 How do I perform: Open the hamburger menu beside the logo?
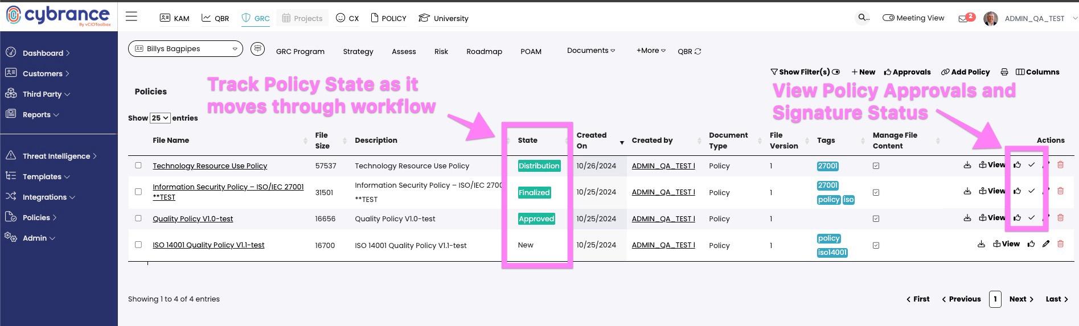click(132, 16)
